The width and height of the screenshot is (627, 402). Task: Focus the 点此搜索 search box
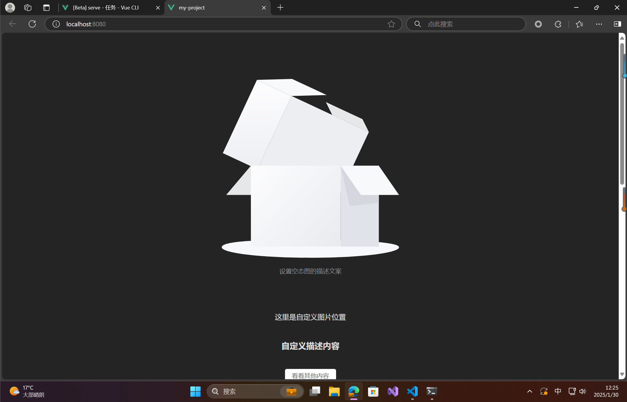tap(466, 24)
